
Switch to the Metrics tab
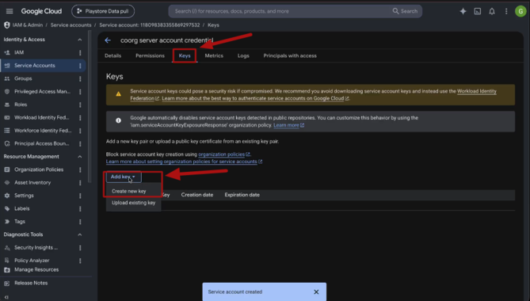(214, 55)
